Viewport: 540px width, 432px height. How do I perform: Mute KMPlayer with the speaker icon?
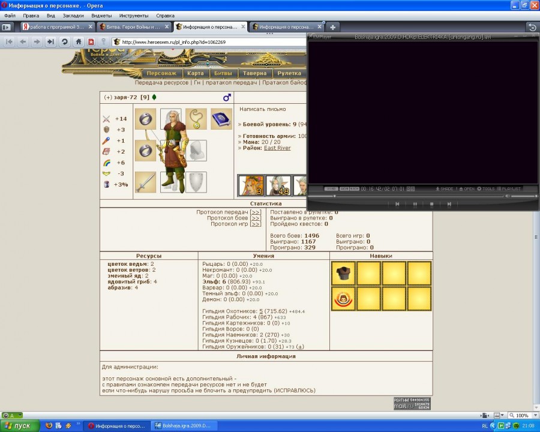(507, 196)
